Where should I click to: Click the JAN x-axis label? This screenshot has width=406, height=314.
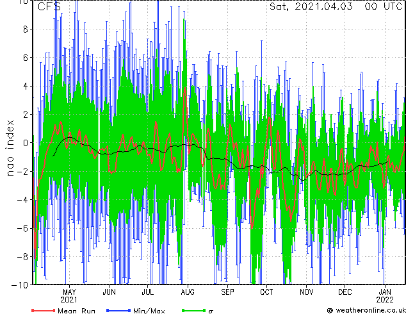tap(385, 292)
